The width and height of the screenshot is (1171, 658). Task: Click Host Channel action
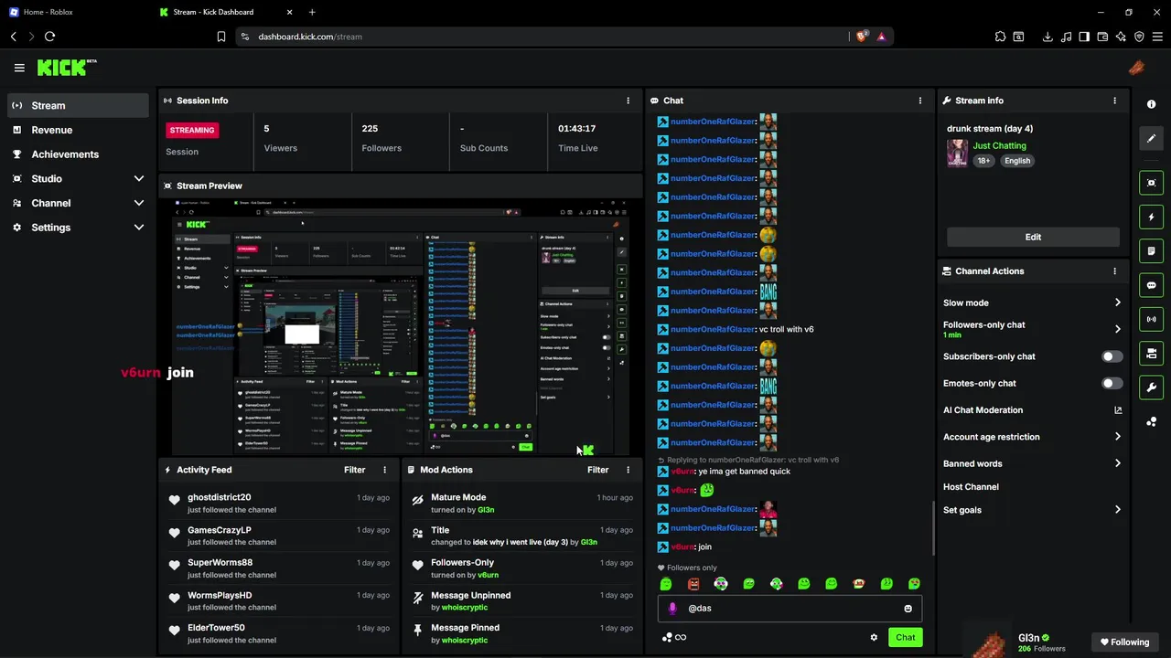pos(971,487)
